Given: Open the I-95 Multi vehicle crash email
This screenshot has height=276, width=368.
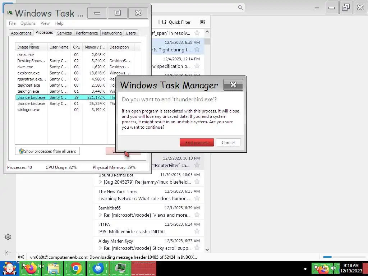Looking at the screenshot, I should 149,228.
